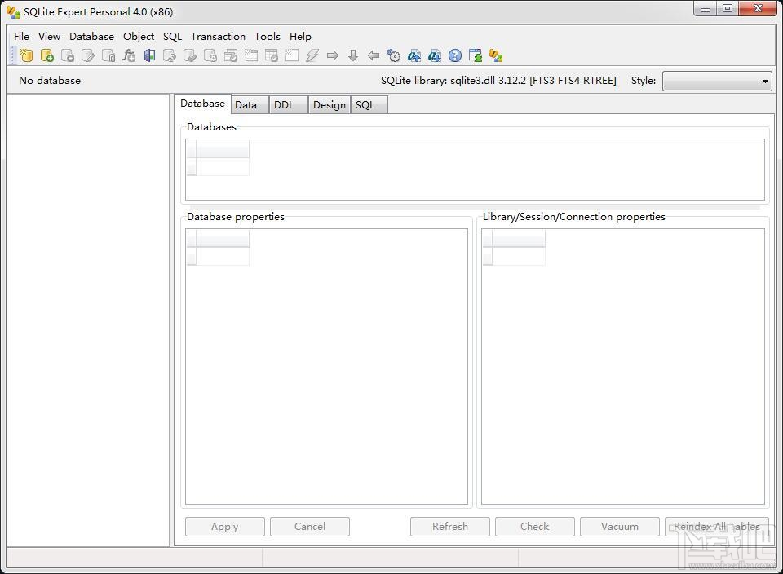Click the empty database tree panel

88,320
